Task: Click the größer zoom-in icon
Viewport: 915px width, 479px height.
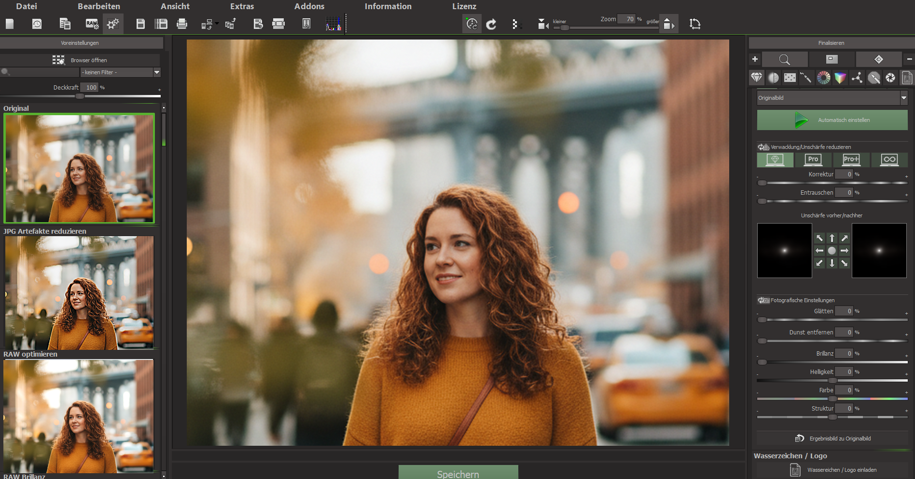Action: pyautogui.click(x=669, y=24)
